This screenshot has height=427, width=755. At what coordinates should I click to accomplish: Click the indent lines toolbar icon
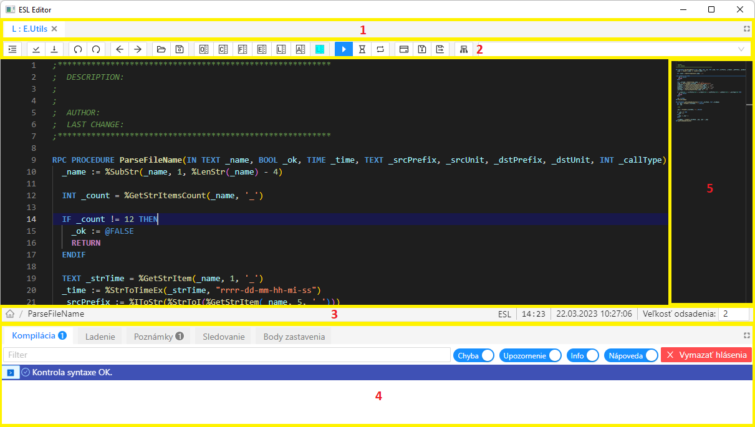tap(12, 49)
